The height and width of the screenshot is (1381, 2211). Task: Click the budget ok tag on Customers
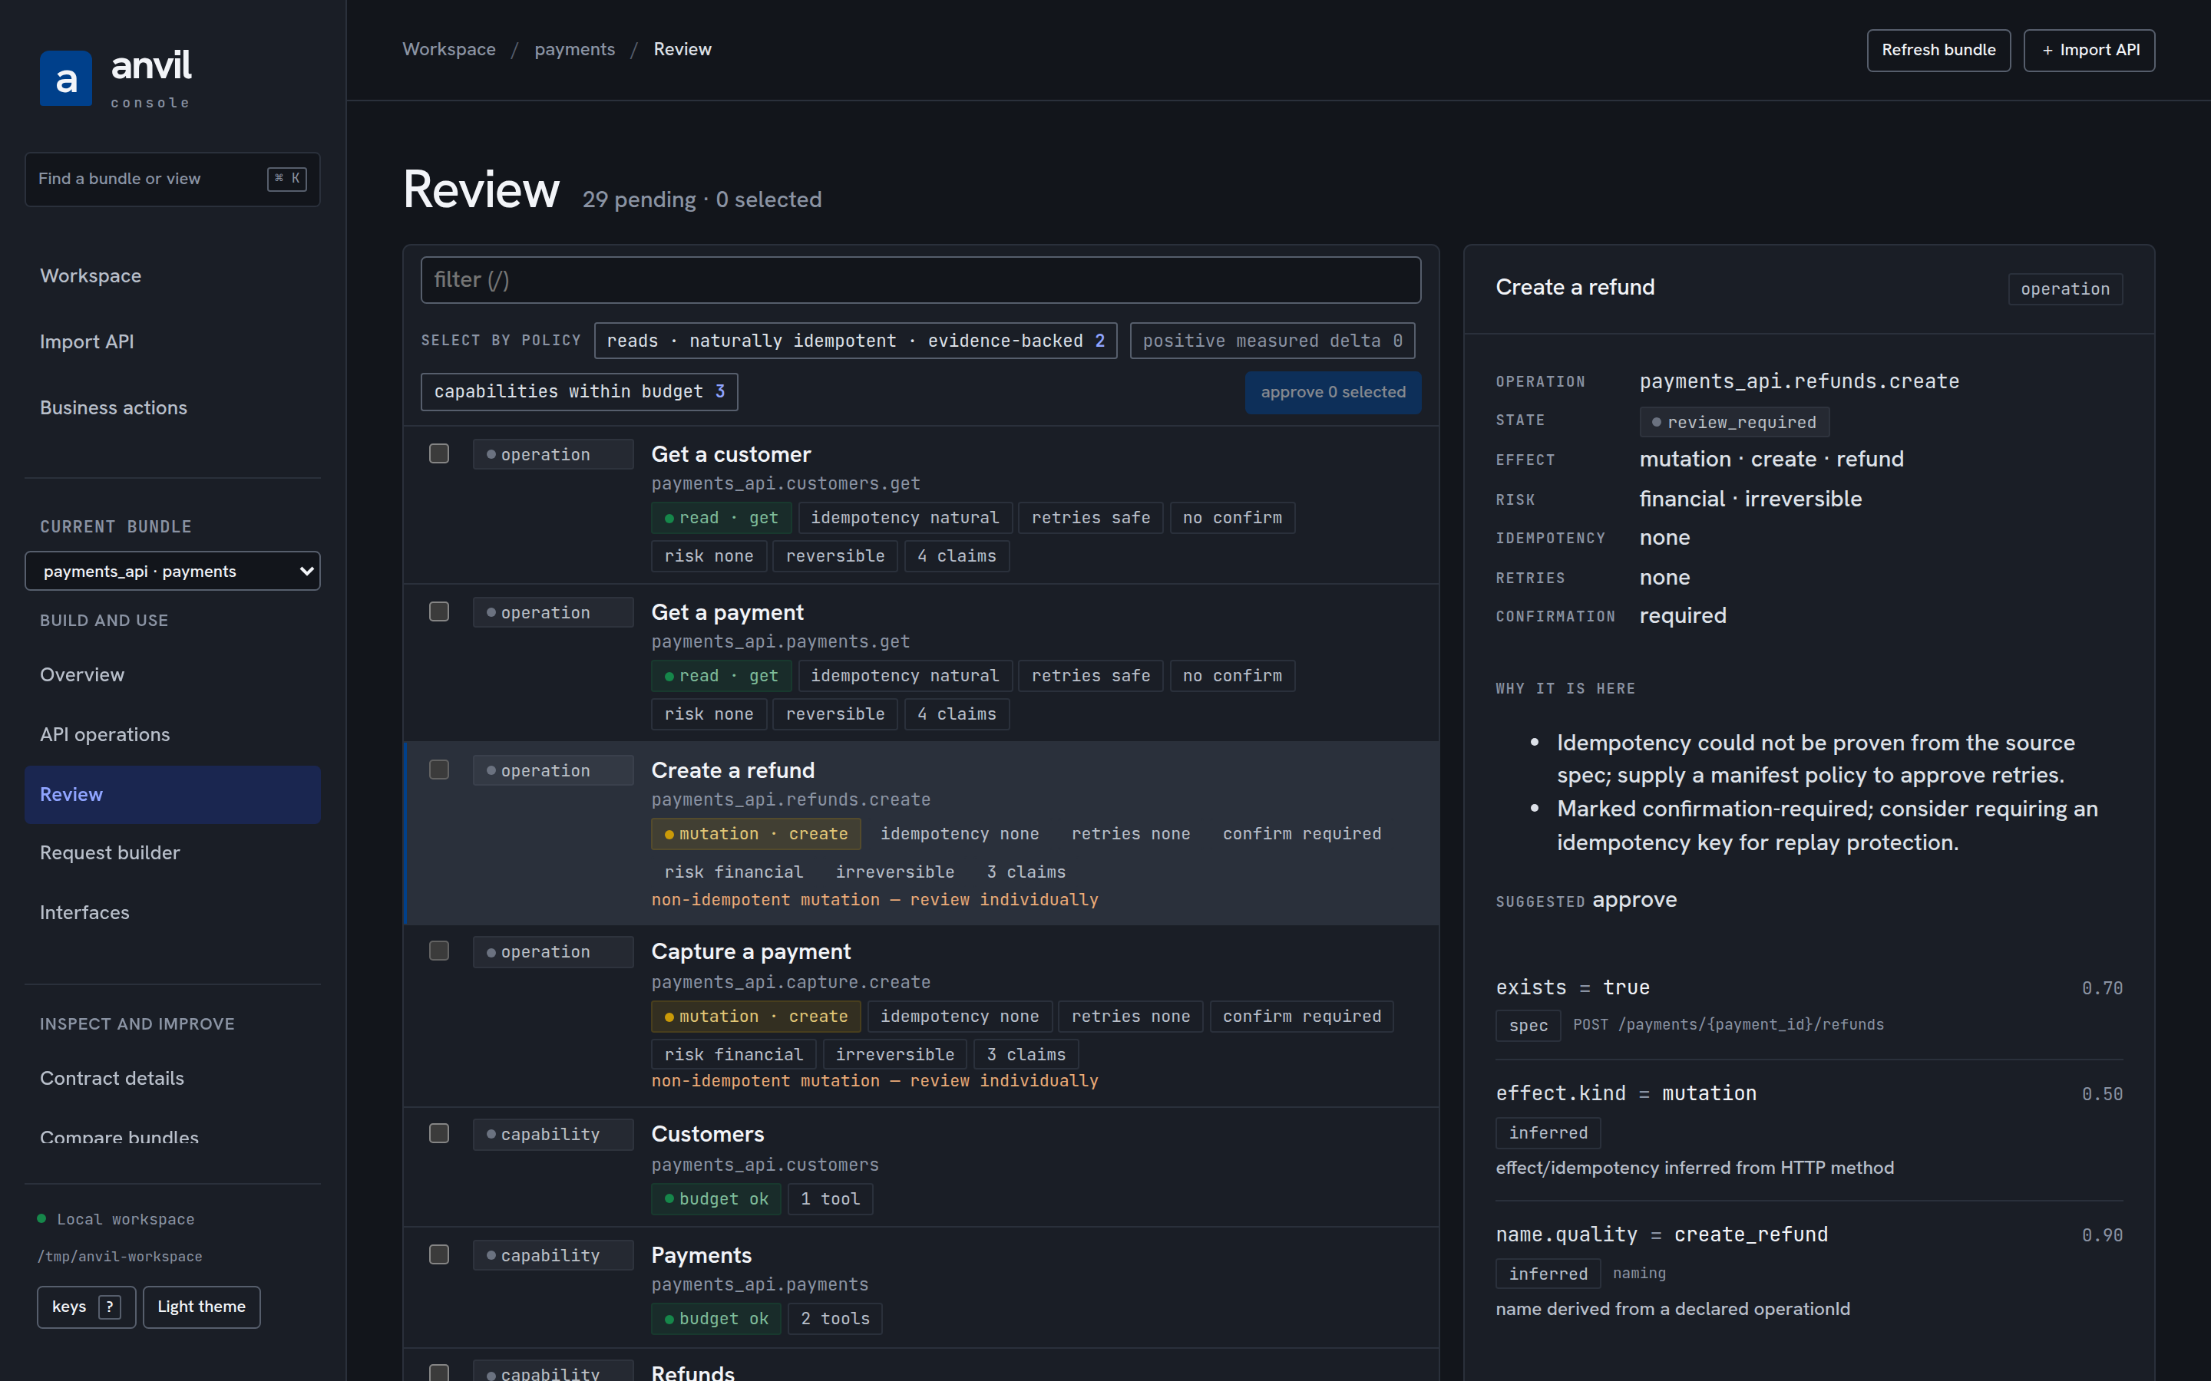(x=716, y=1199)
